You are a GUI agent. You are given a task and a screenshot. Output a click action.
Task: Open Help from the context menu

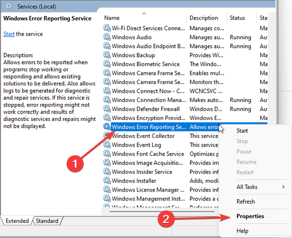(242, 230)
